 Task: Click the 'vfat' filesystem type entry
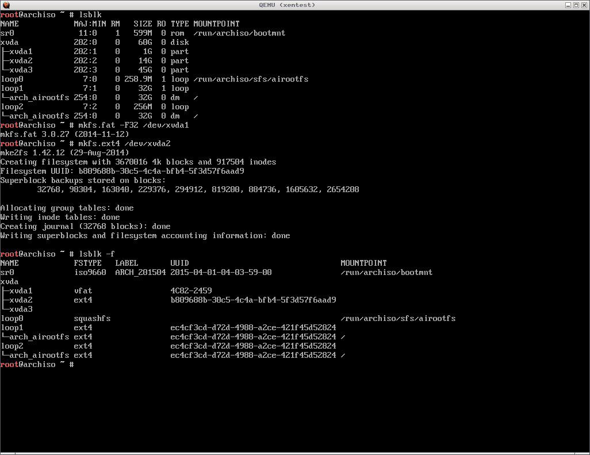pos(83,290)
